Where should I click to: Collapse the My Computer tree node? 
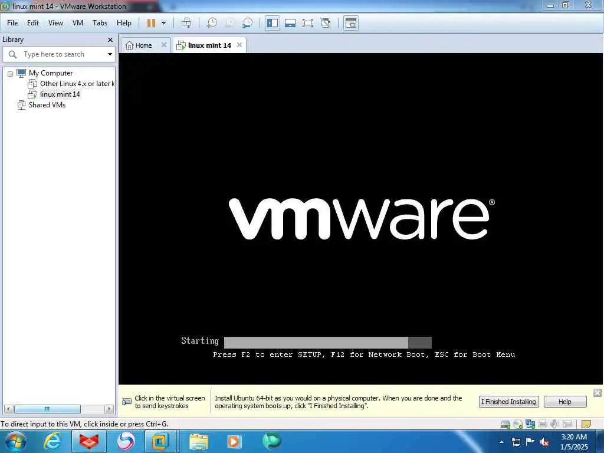point(11,74)
